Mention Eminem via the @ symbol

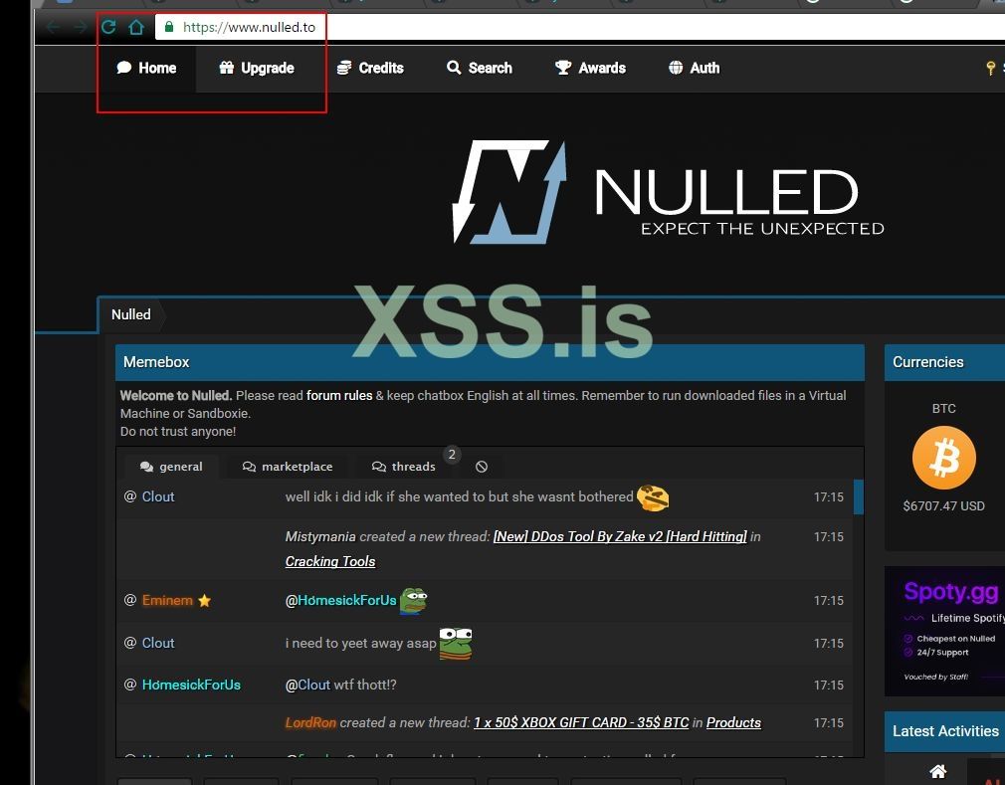point(130,601)
